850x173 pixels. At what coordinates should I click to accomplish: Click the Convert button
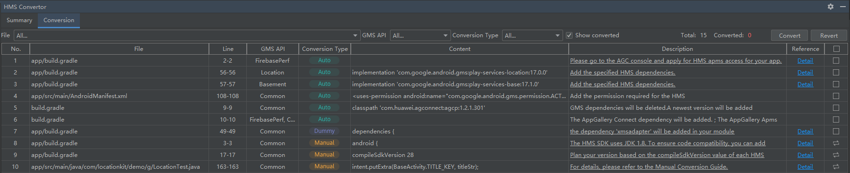789,35
